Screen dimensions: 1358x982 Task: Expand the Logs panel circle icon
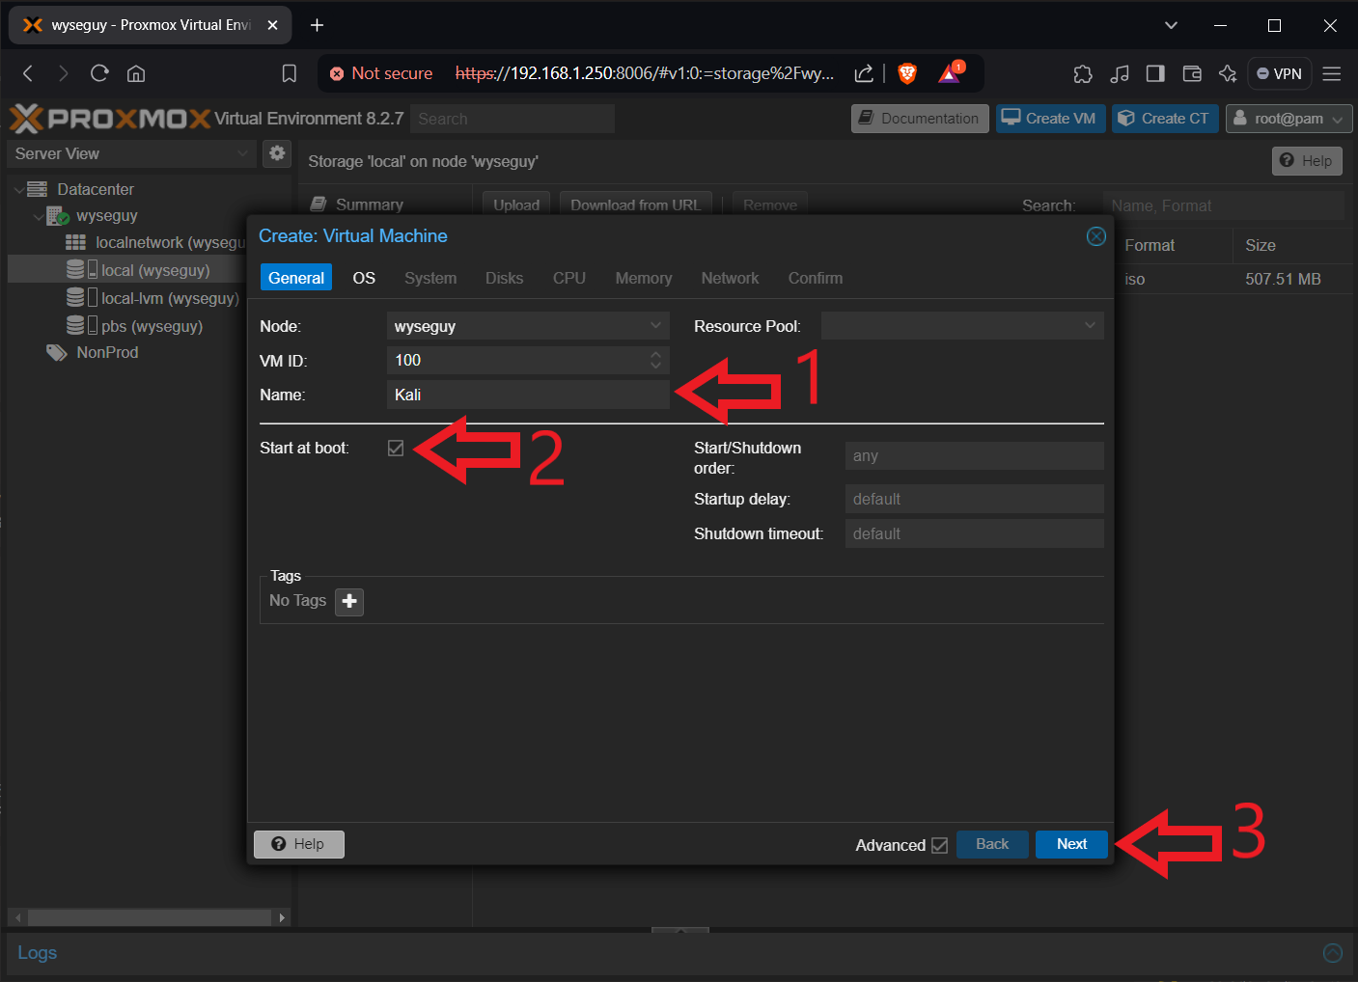(1333, 953)
